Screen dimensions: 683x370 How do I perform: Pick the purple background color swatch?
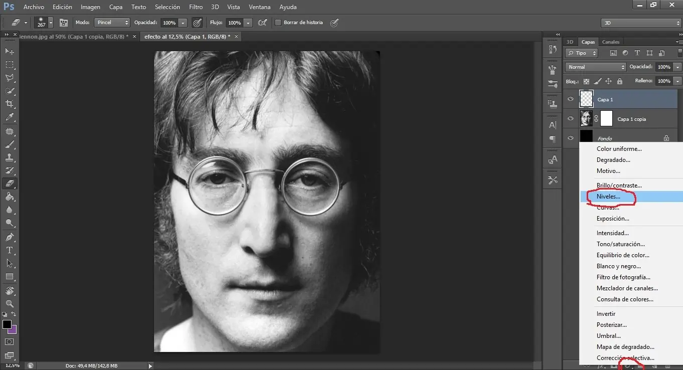(14, 330)
